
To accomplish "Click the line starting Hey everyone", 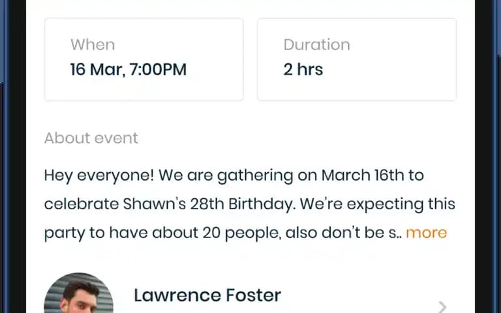I will (x=234, y=175).
